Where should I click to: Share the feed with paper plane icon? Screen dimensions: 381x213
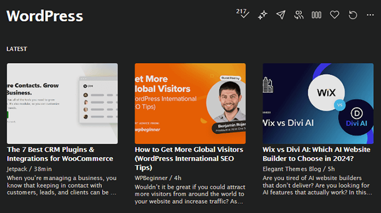[x=281, y=15]
